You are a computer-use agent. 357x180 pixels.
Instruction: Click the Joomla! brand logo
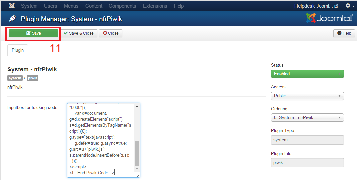coord(329,18)
